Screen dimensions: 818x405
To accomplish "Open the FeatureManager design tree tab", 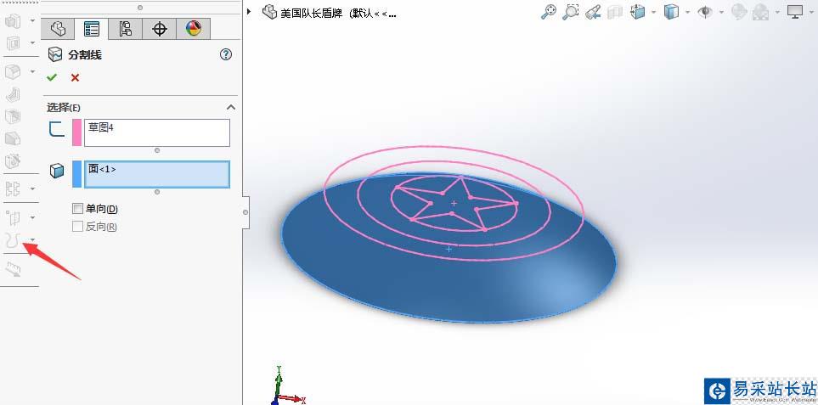I will click(59, 29).
